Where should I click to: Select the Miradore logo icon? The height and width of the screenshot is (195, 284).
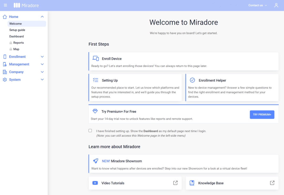tap(17, 5)
